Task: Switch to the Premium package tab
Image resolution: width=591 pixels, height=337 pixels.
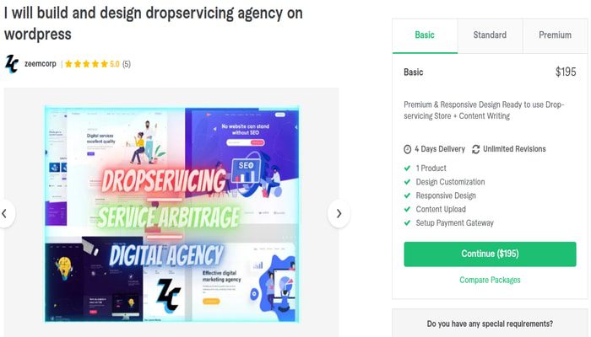Action: click(556, 35)
